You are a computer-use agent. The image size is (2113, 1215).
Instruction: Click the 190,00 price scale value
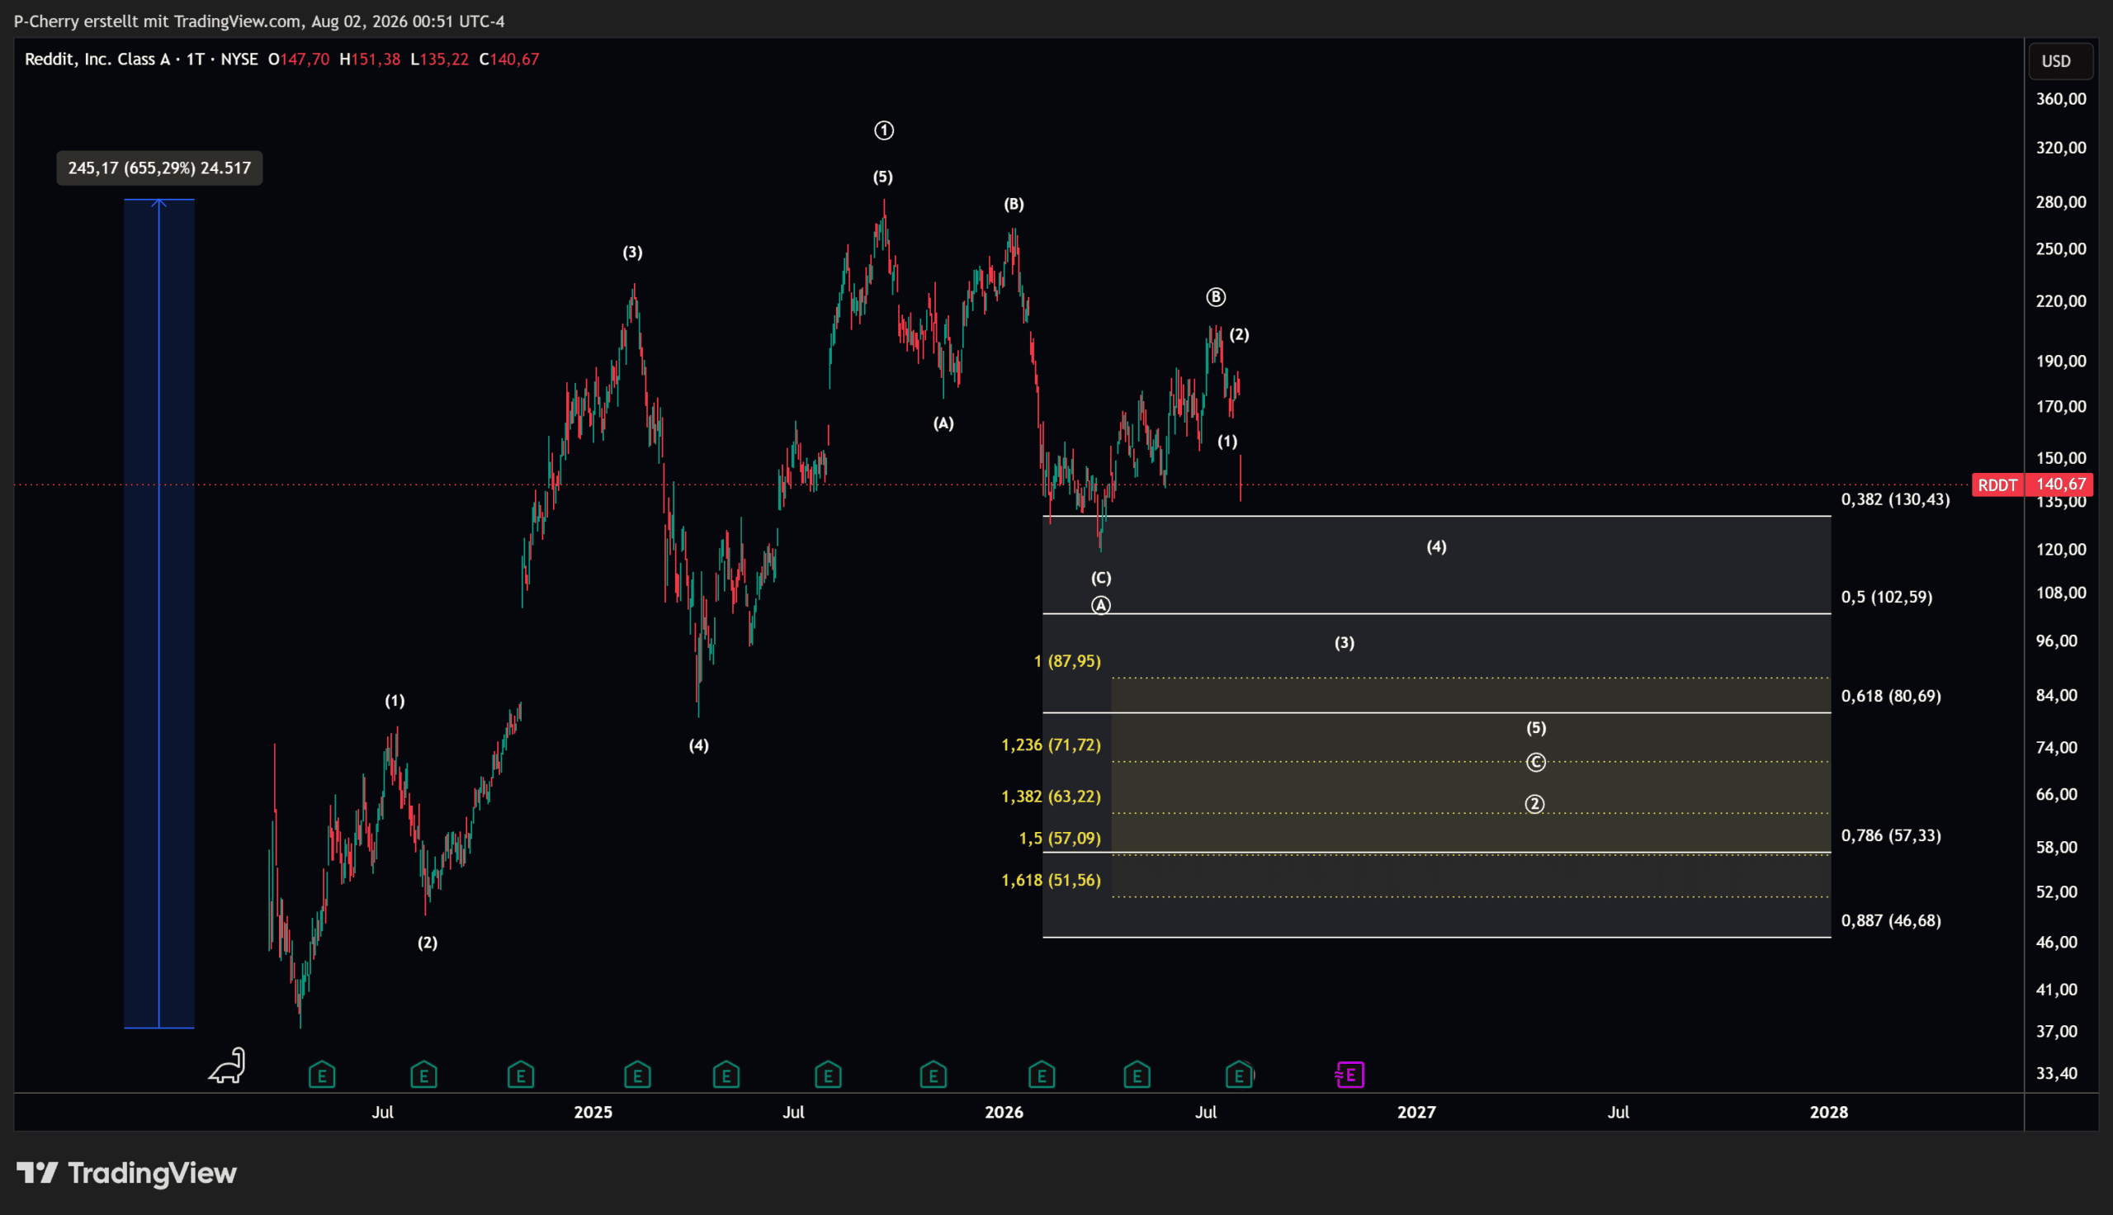tap(2060, 362)
